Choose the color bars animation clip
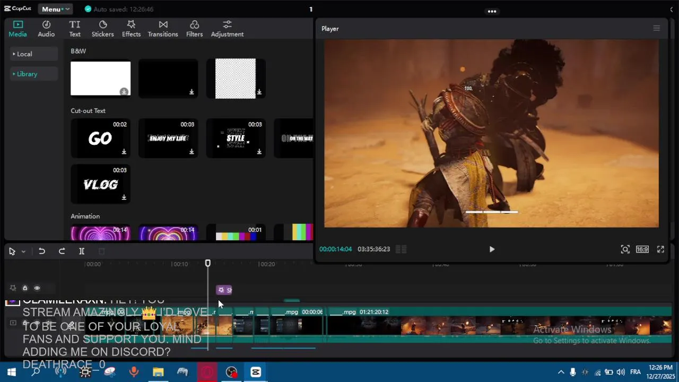Image resolution: width=679 pixels, height=382 pixels. tap(236, 233)
